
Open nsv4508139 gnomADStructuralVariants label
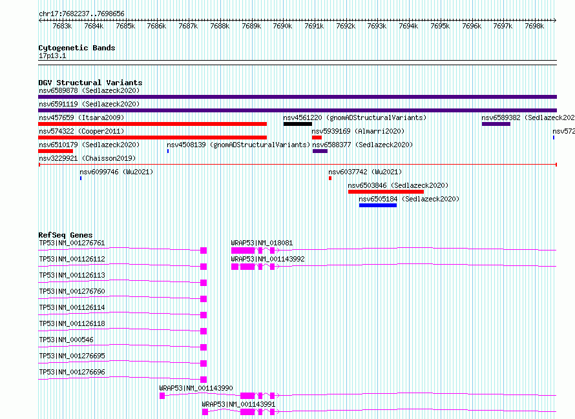pos(238,145)
